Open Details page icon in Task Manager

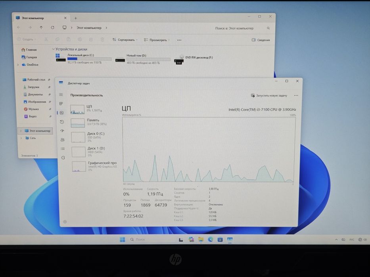click(63, 149)
